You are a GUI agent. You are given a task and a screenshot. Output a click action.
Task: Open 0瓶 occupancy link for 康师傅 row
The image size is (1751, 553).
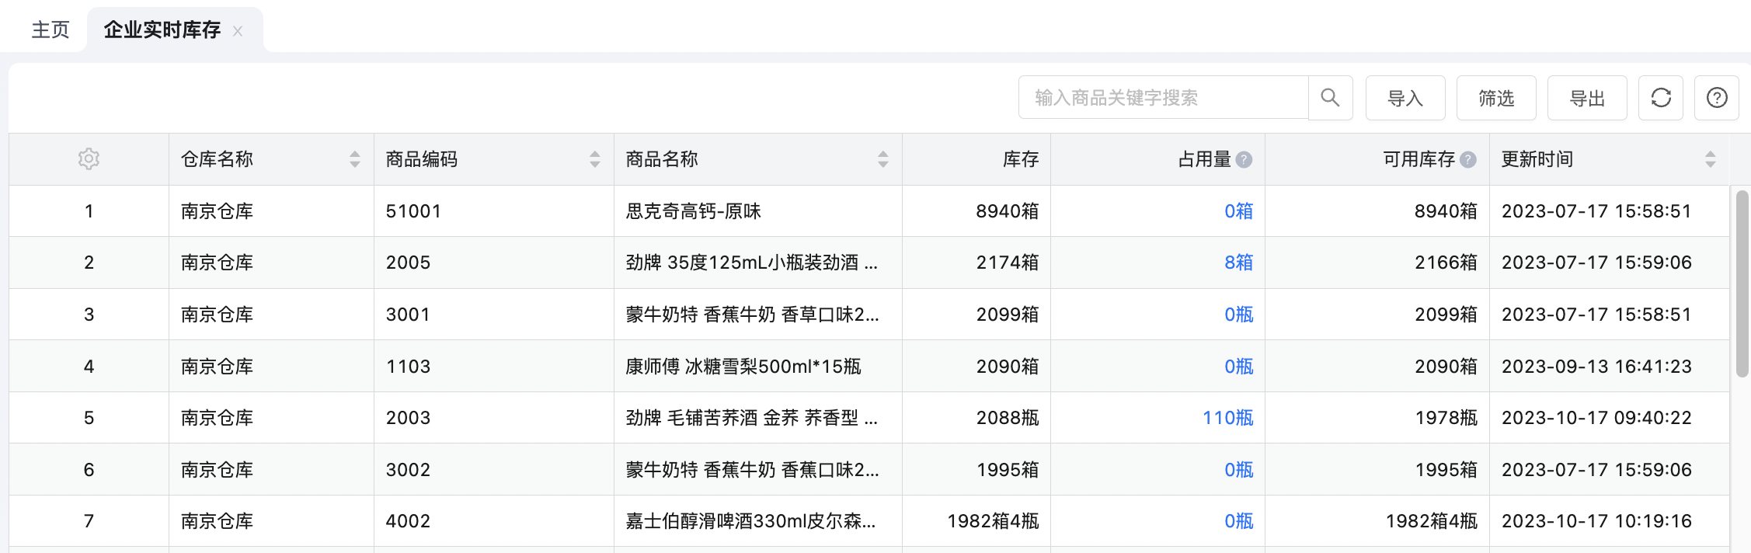pyautogui.click(x=1238, y=367)
